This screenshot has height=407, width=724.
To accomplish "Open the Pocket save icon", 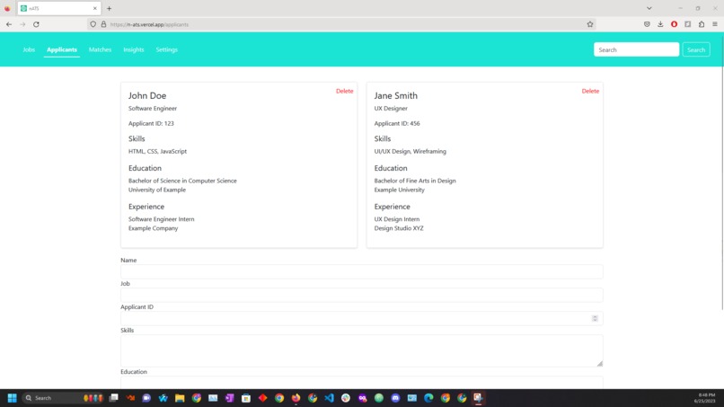I will tap(647, 24).
